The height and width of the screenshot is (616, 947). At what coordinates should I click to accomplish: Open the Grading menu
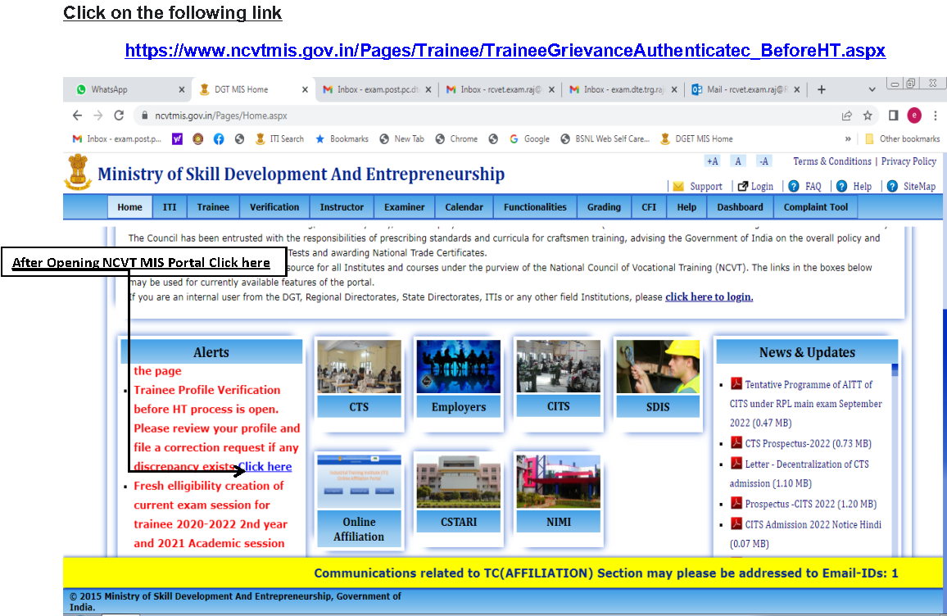[x=604, y=207]
